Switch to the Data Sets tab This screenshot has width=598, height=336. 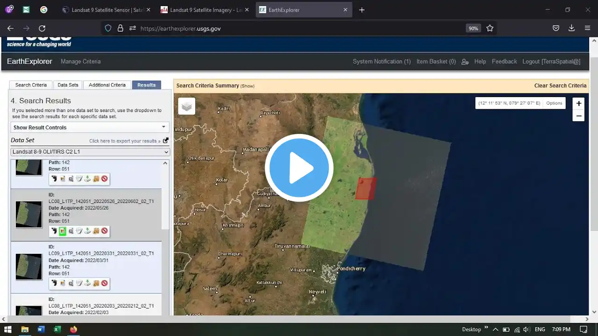point(68,85)
